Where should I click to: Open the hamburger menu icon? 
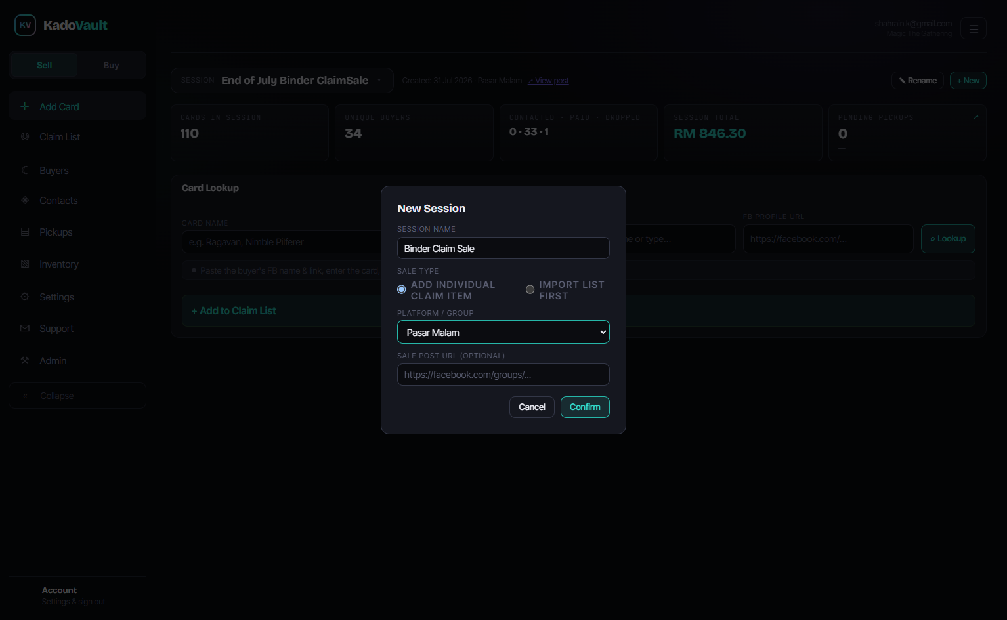(974, 28)
